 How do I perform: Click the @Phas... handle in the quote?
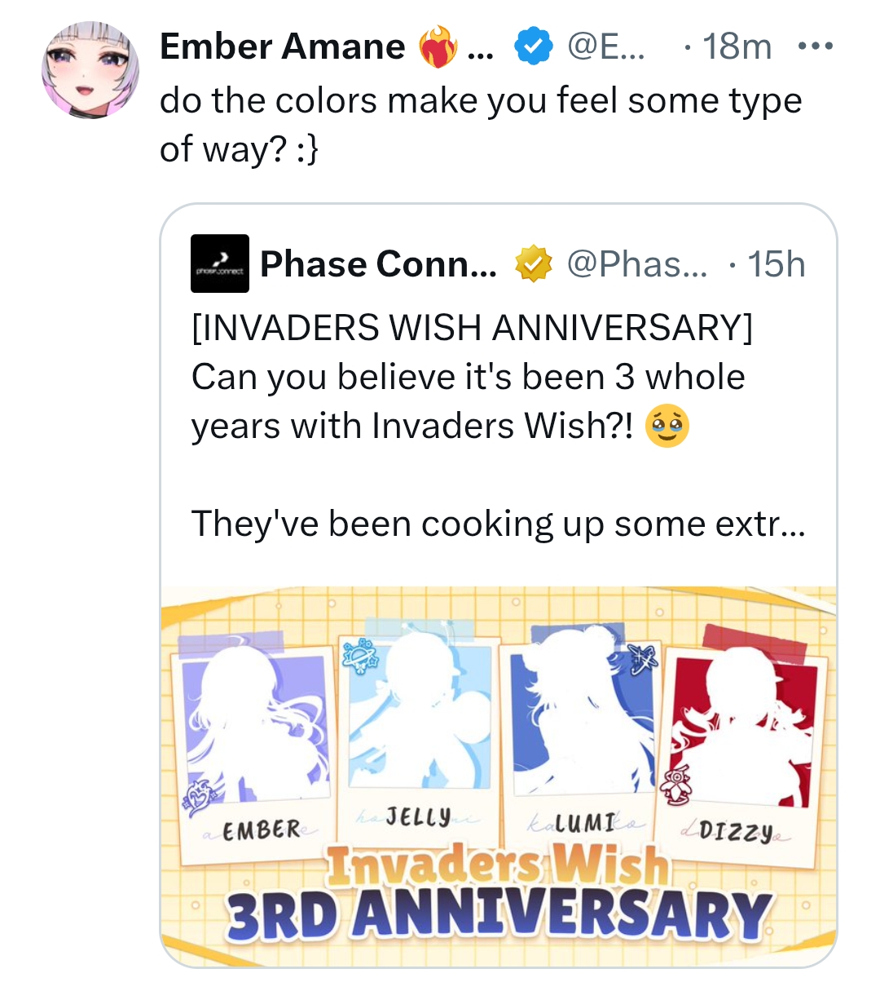[637, 264]
